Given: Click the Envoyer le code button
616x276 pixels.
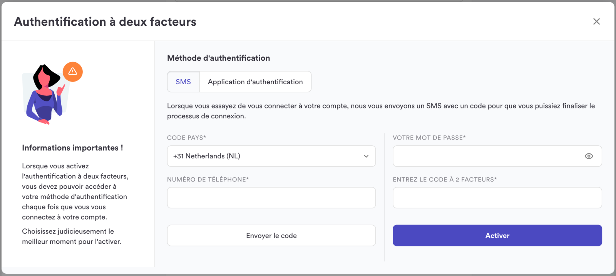Looking at the screenshot, I should pos(271,236).
